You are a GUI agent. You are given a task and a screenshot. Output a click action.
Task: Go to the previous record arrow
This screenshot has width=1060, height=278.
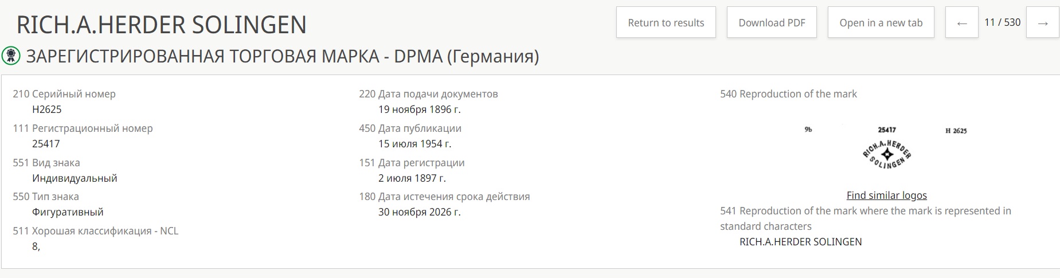click(961, 23)
